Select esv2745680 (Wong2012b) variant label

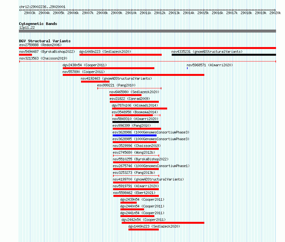pyautogui.click(x=134, y=152)
